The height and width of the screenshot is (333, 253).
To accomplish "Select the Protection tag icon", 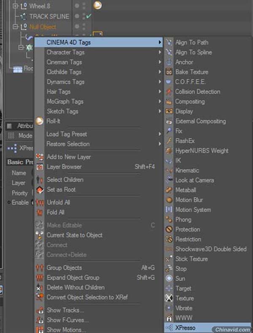I will (x=169, y=229).
